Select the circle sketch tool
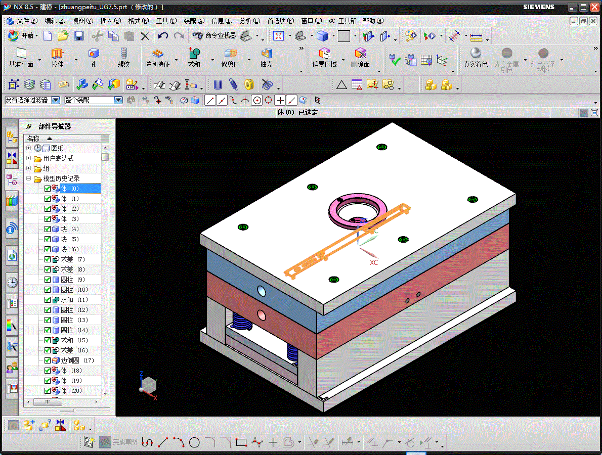This screenshot has height=455, width=602. pyautogui.click(x=194, y=442)
